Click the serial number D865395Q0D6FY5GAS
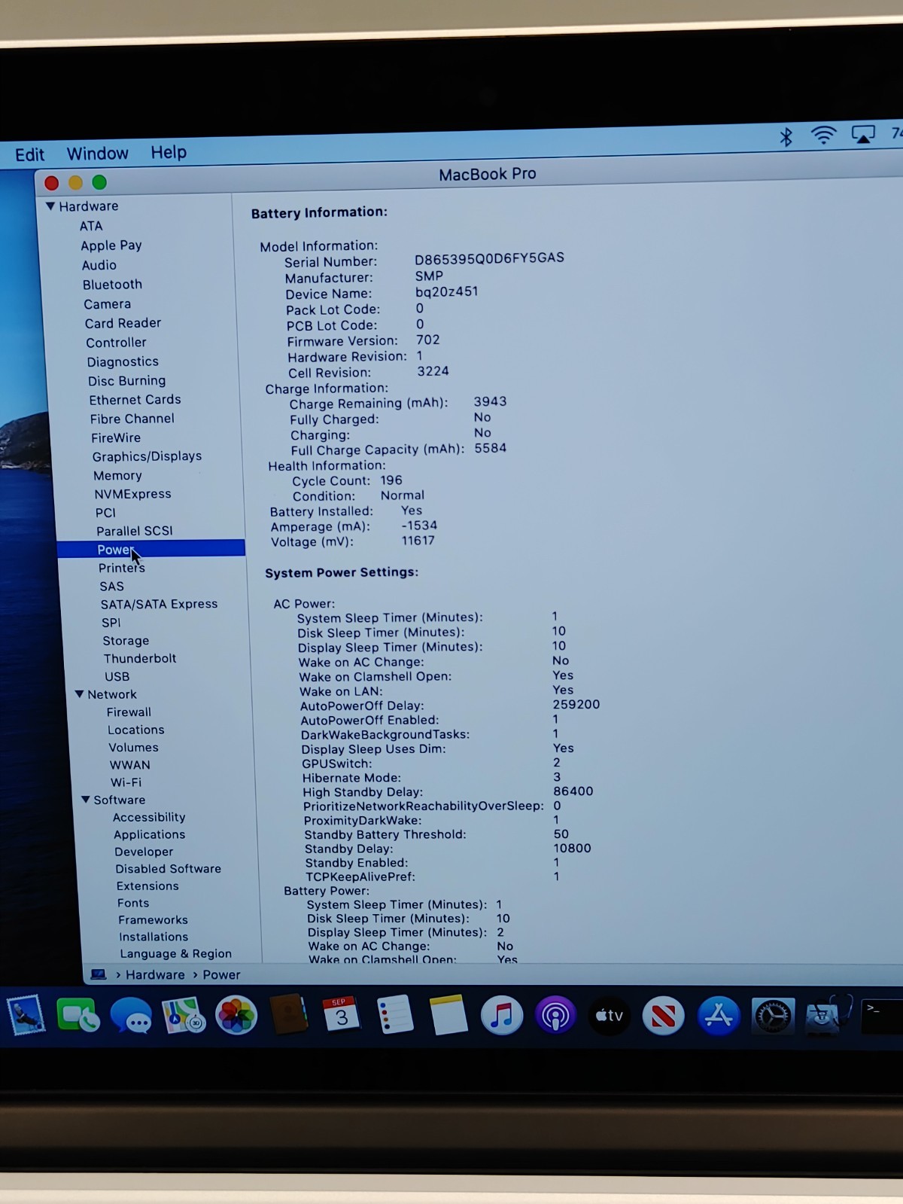 pos(489,258)
